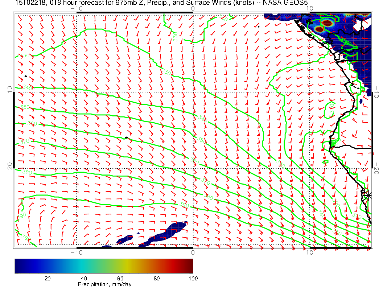Click the yellow section of the colorbar near 60
The image size is (383, 296).
[120, 266]
